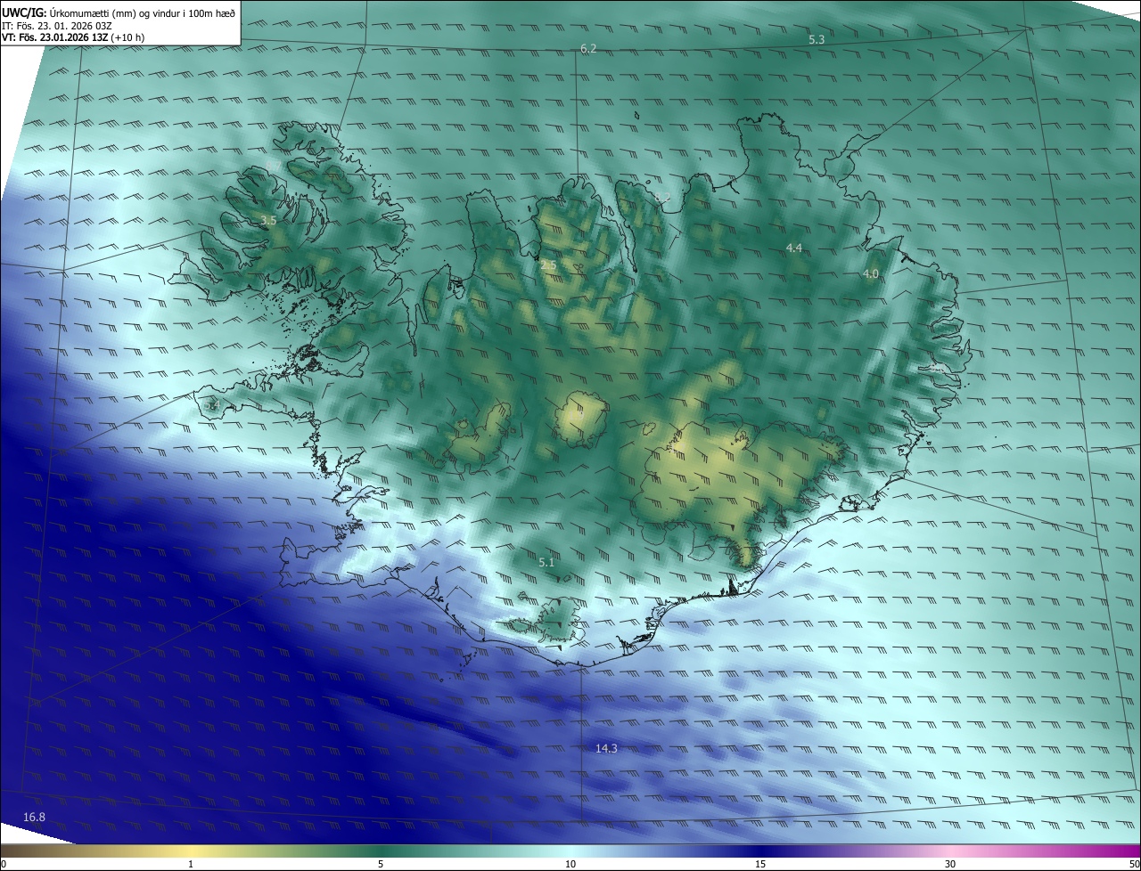Select the 'IT: Fös. 23. 01. 2026 03Z' line
This screenshot has width=1141, height=871.
click(59, 25)
